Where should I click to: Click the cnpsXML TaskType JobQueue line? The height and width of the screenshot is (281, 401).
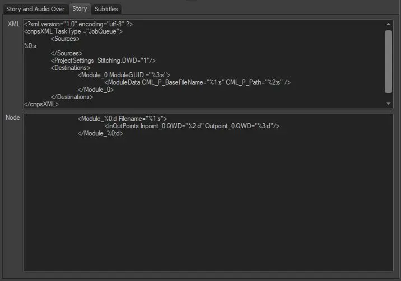click(73, 31)
